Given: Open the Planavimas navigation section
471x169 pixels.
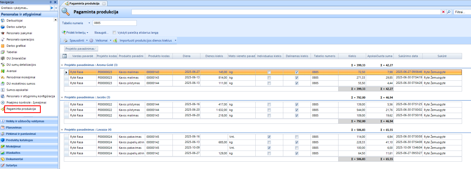Looking at the screenshot, I should pos(14,127).
